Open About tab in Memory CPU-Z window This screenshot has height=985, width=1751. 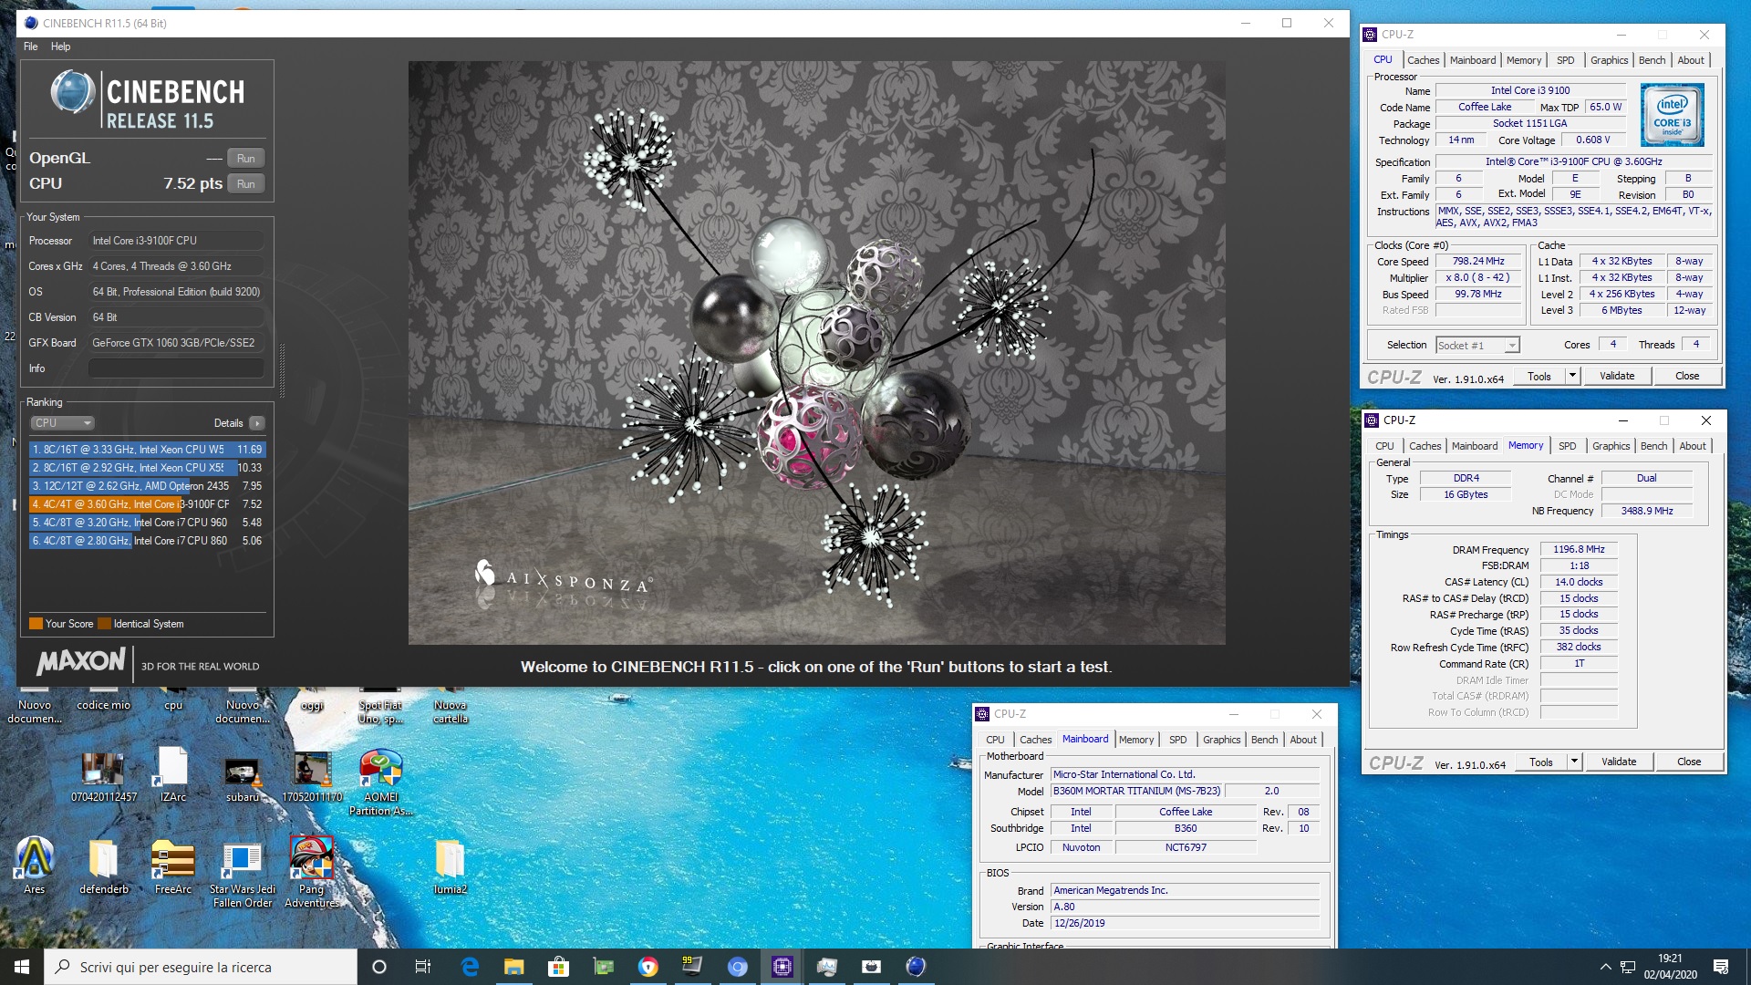(x=1693, y=446)
